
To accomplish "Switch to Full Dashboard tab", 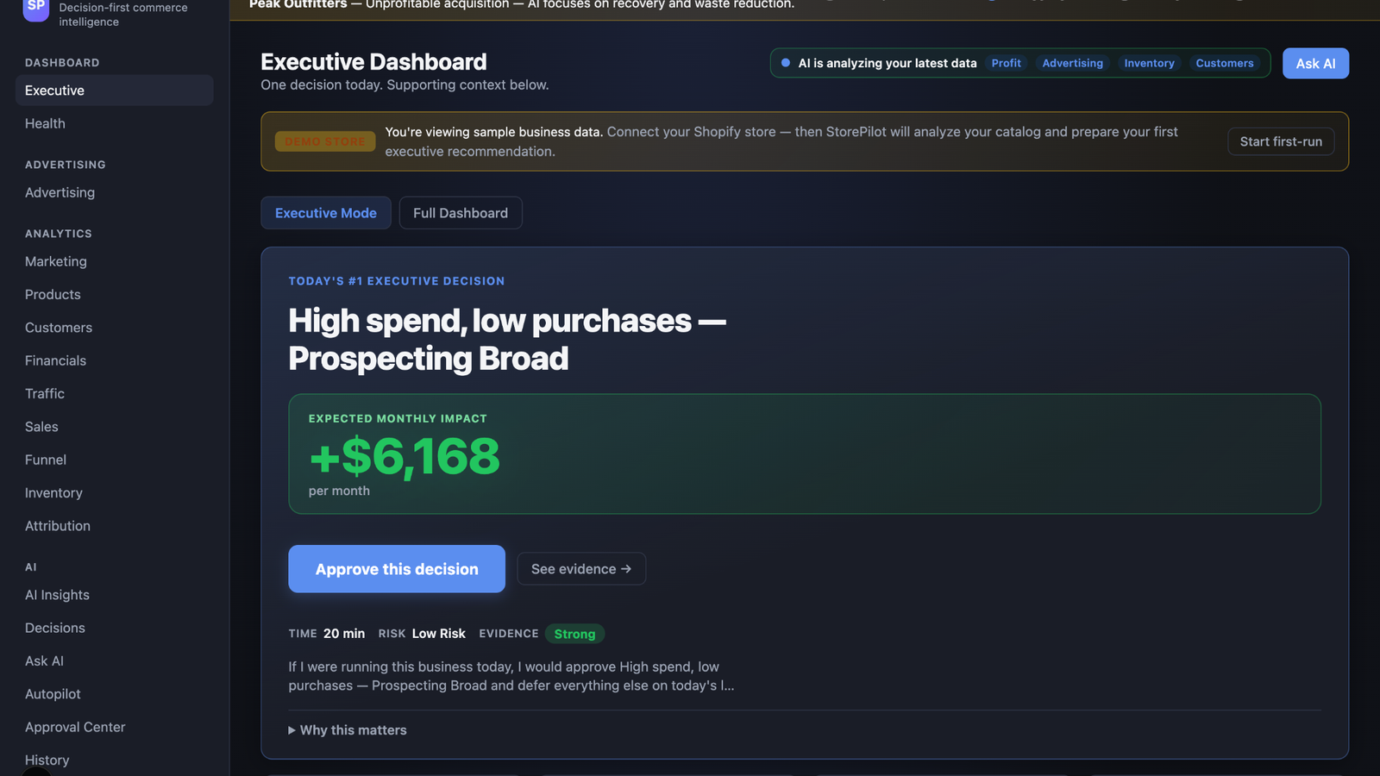I will click(461, 213).
